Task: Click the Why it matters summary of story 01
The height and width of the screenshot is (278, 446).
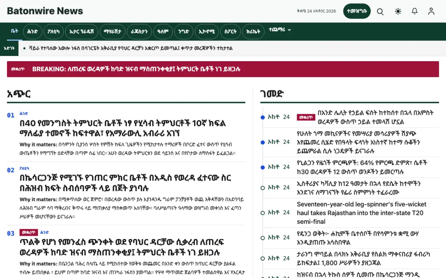Action: click(127, 149)
